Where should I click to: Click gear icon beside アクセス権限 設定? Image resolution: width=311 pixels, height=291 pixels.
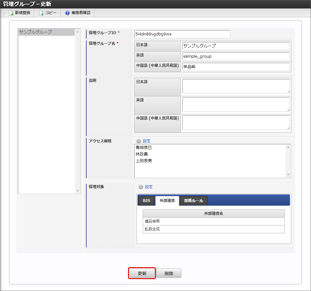click(139, 141)
